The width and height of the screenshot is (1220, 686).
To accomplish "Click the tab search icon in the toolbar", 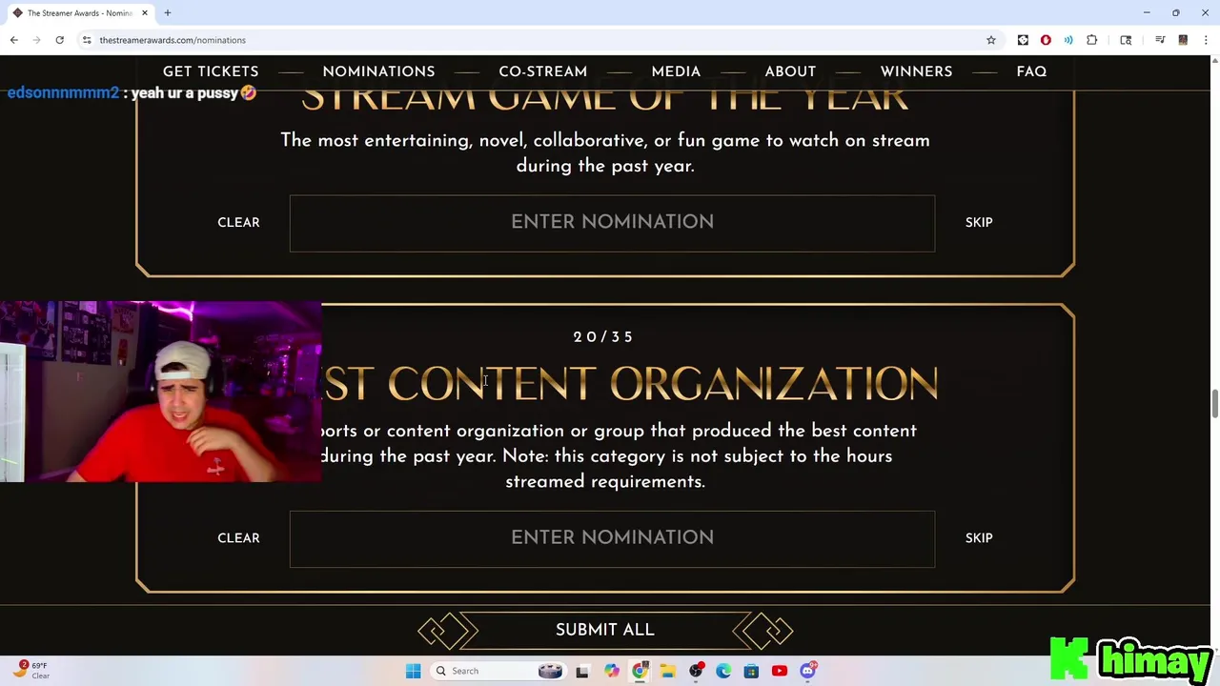I will pos(1126,40).
